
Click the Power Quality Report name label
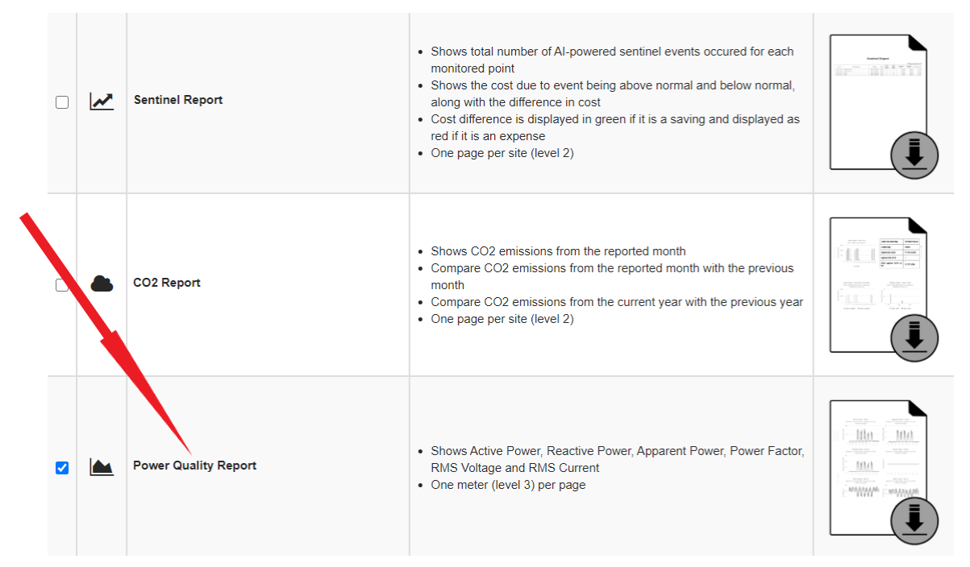click(x=194, y=466)
